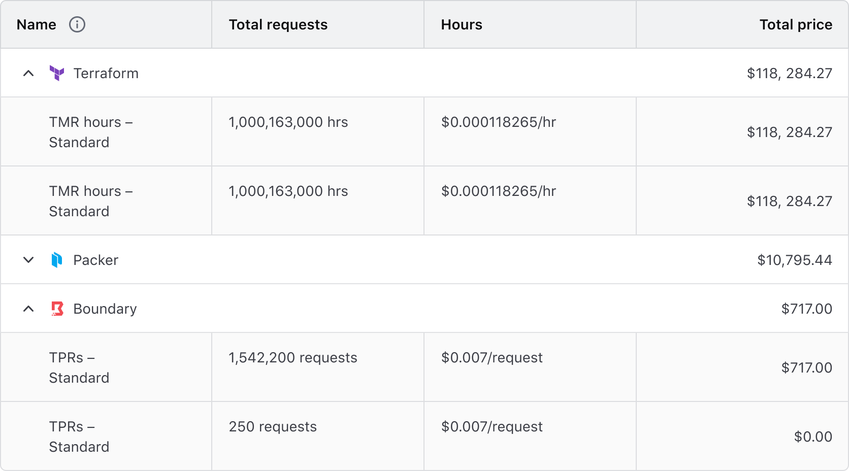Select the Hours column header
Screen dimensions: 849x471
pos(461,24)
